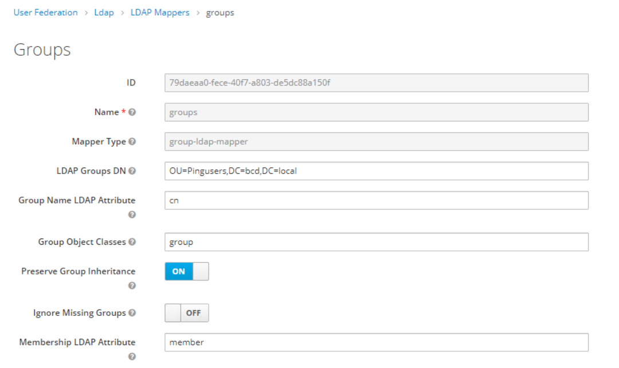
Task: Open help for Membership LDAP Attribute
Action: pos(132,357)
